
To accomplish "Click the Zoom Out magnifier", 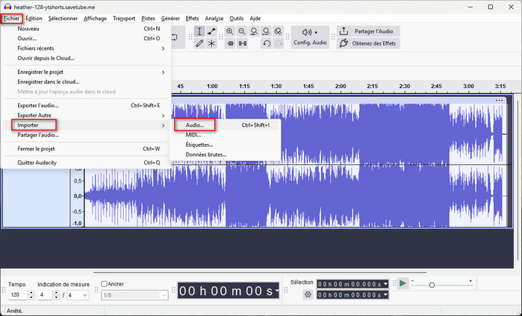I will tap(242, 31).
